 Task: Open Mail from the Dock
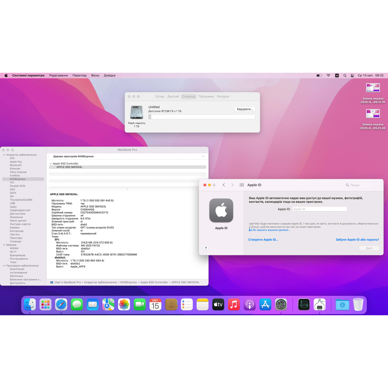[x=92, y=304]
